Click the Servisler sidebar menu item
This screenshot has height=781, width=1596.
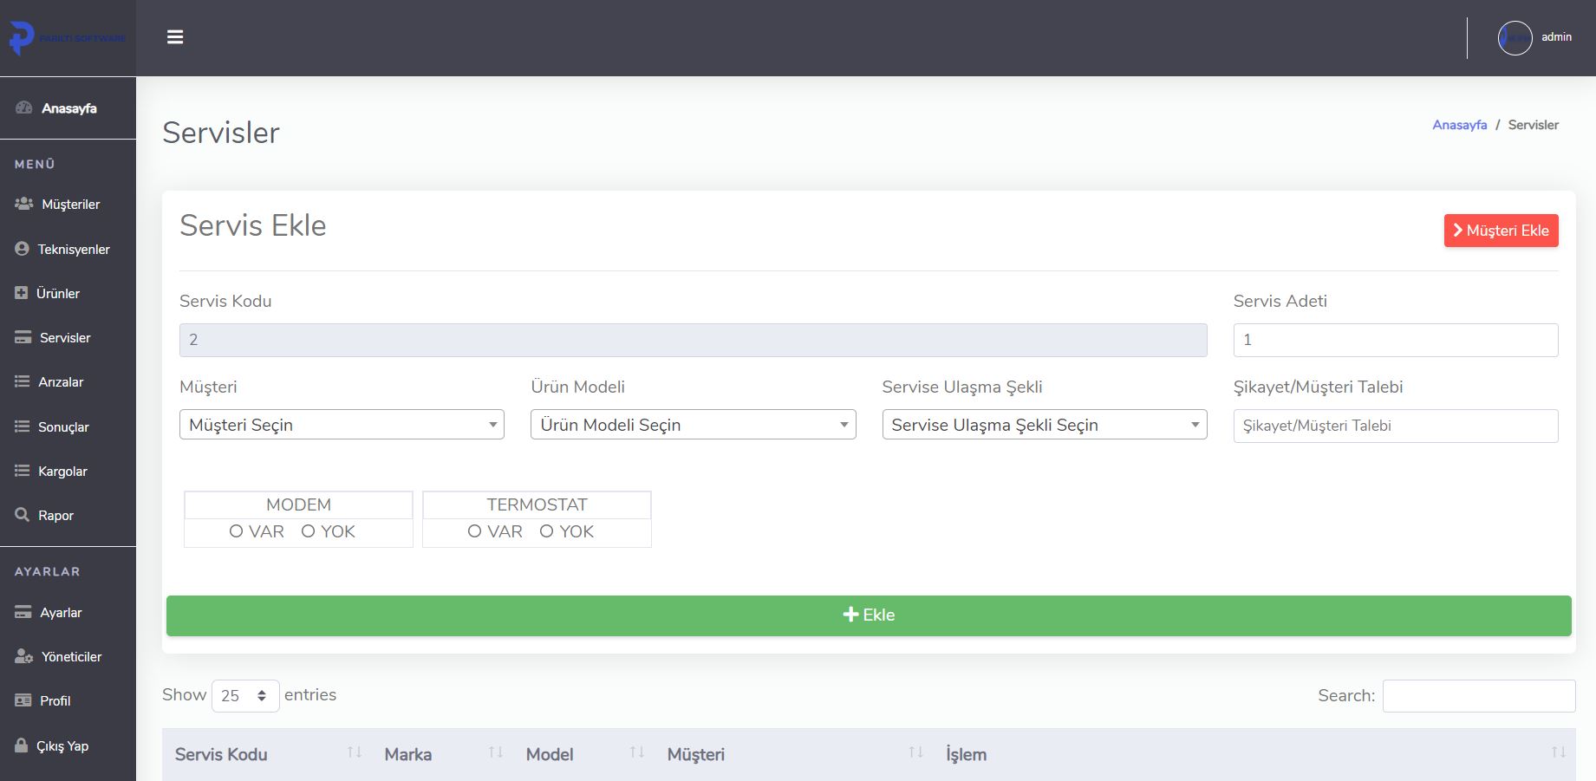click(65, 338)
